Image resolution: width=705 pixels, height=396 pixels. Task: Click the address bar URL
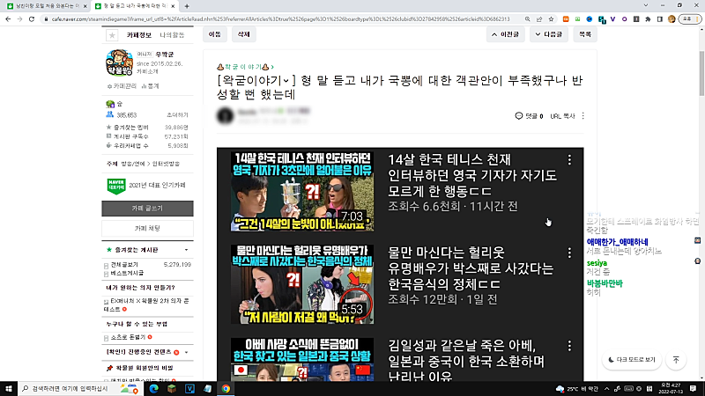click(280, 19)
